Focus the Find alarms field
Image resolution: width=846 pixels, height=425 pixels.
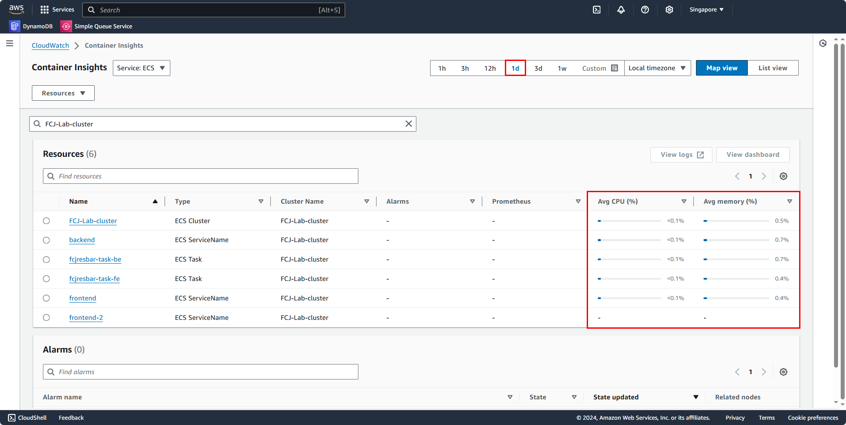[200, 372]
